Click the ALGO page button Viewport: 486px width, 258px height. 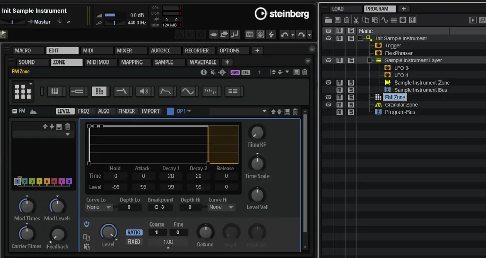point(104,111)
